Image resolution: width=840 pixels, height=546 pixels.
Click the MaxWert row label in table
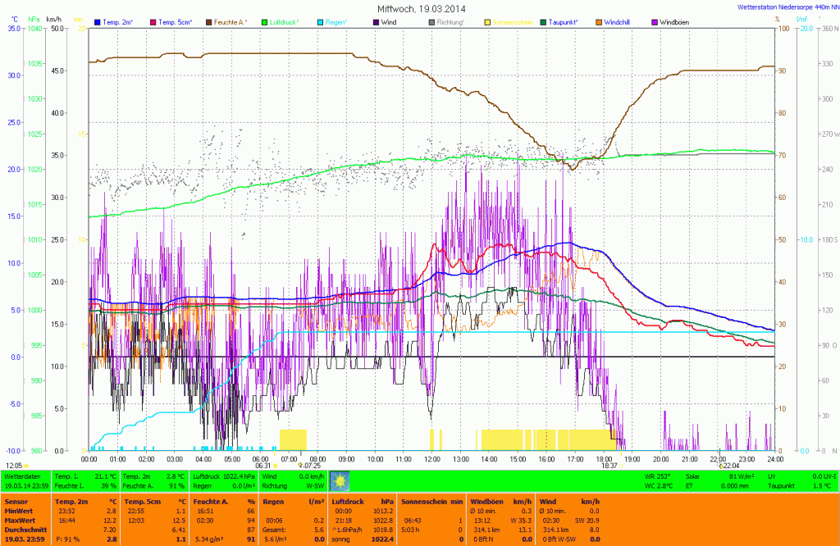20,520
